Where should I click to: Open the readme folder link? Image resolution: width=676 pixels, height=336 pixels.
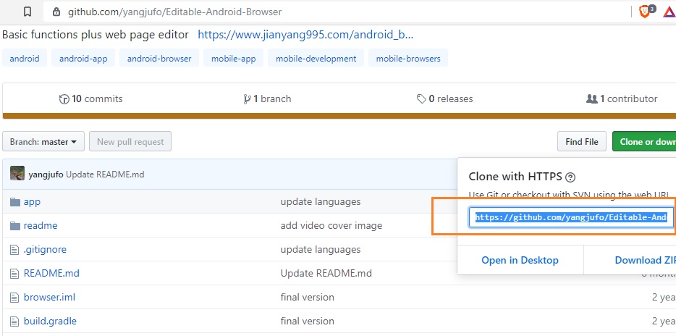41,226
